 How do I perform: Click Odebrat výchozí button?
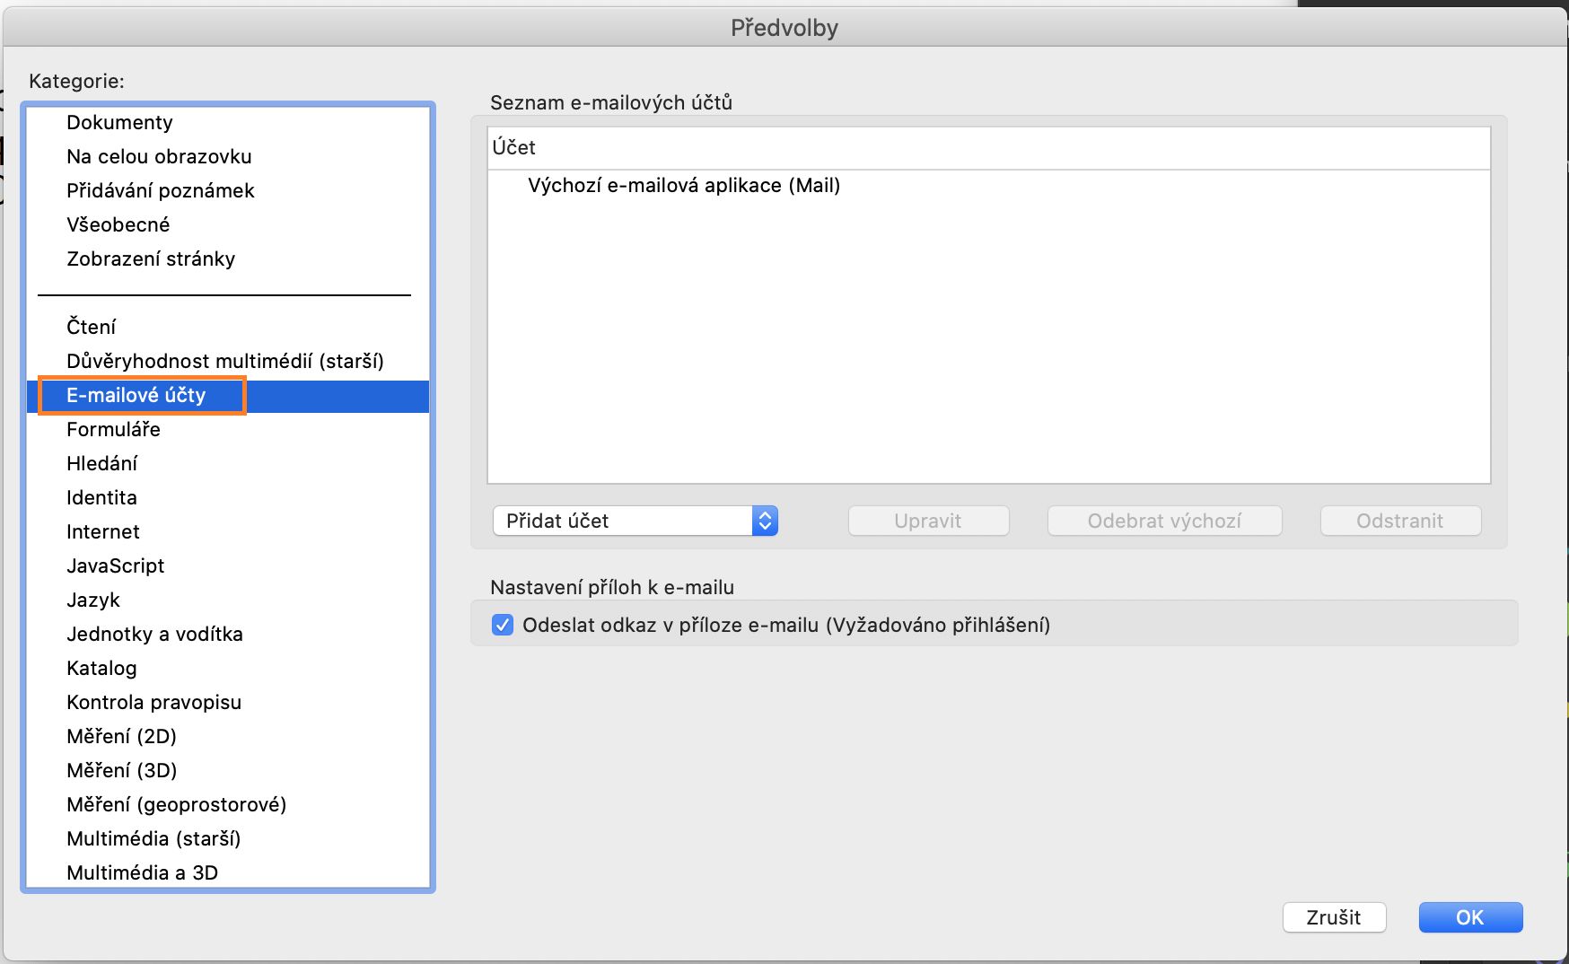[1164, 521]
